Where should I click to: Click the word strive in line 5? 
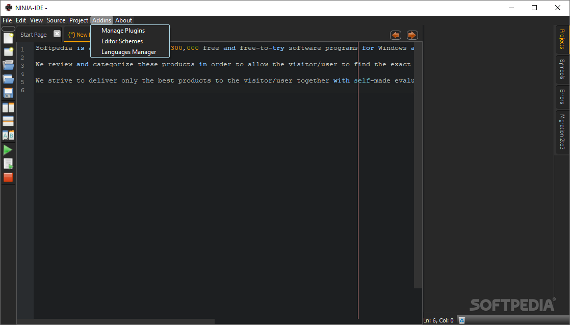point(60,80)
